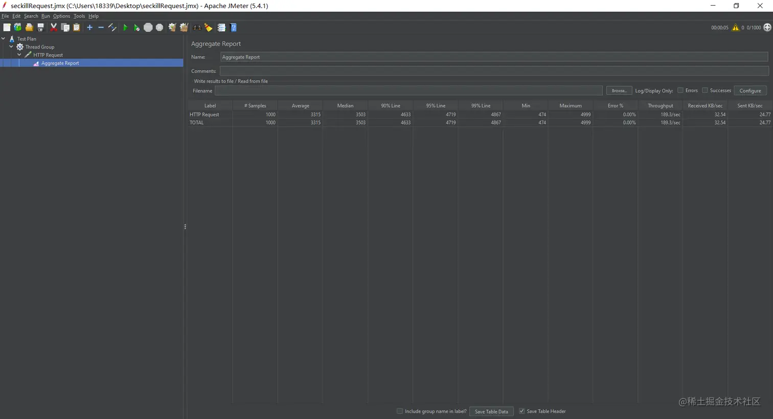The height and width of the screenshot is (419, 773).
Task: Click the Browse button for filename
Action: [619, 91]
